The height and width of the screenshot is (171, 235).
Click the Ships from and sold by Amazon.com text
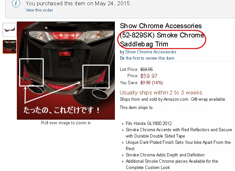154,99
